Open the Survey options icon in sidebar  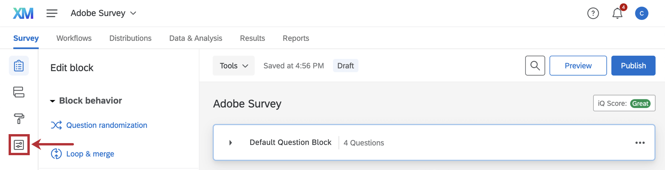pos(19,145)
